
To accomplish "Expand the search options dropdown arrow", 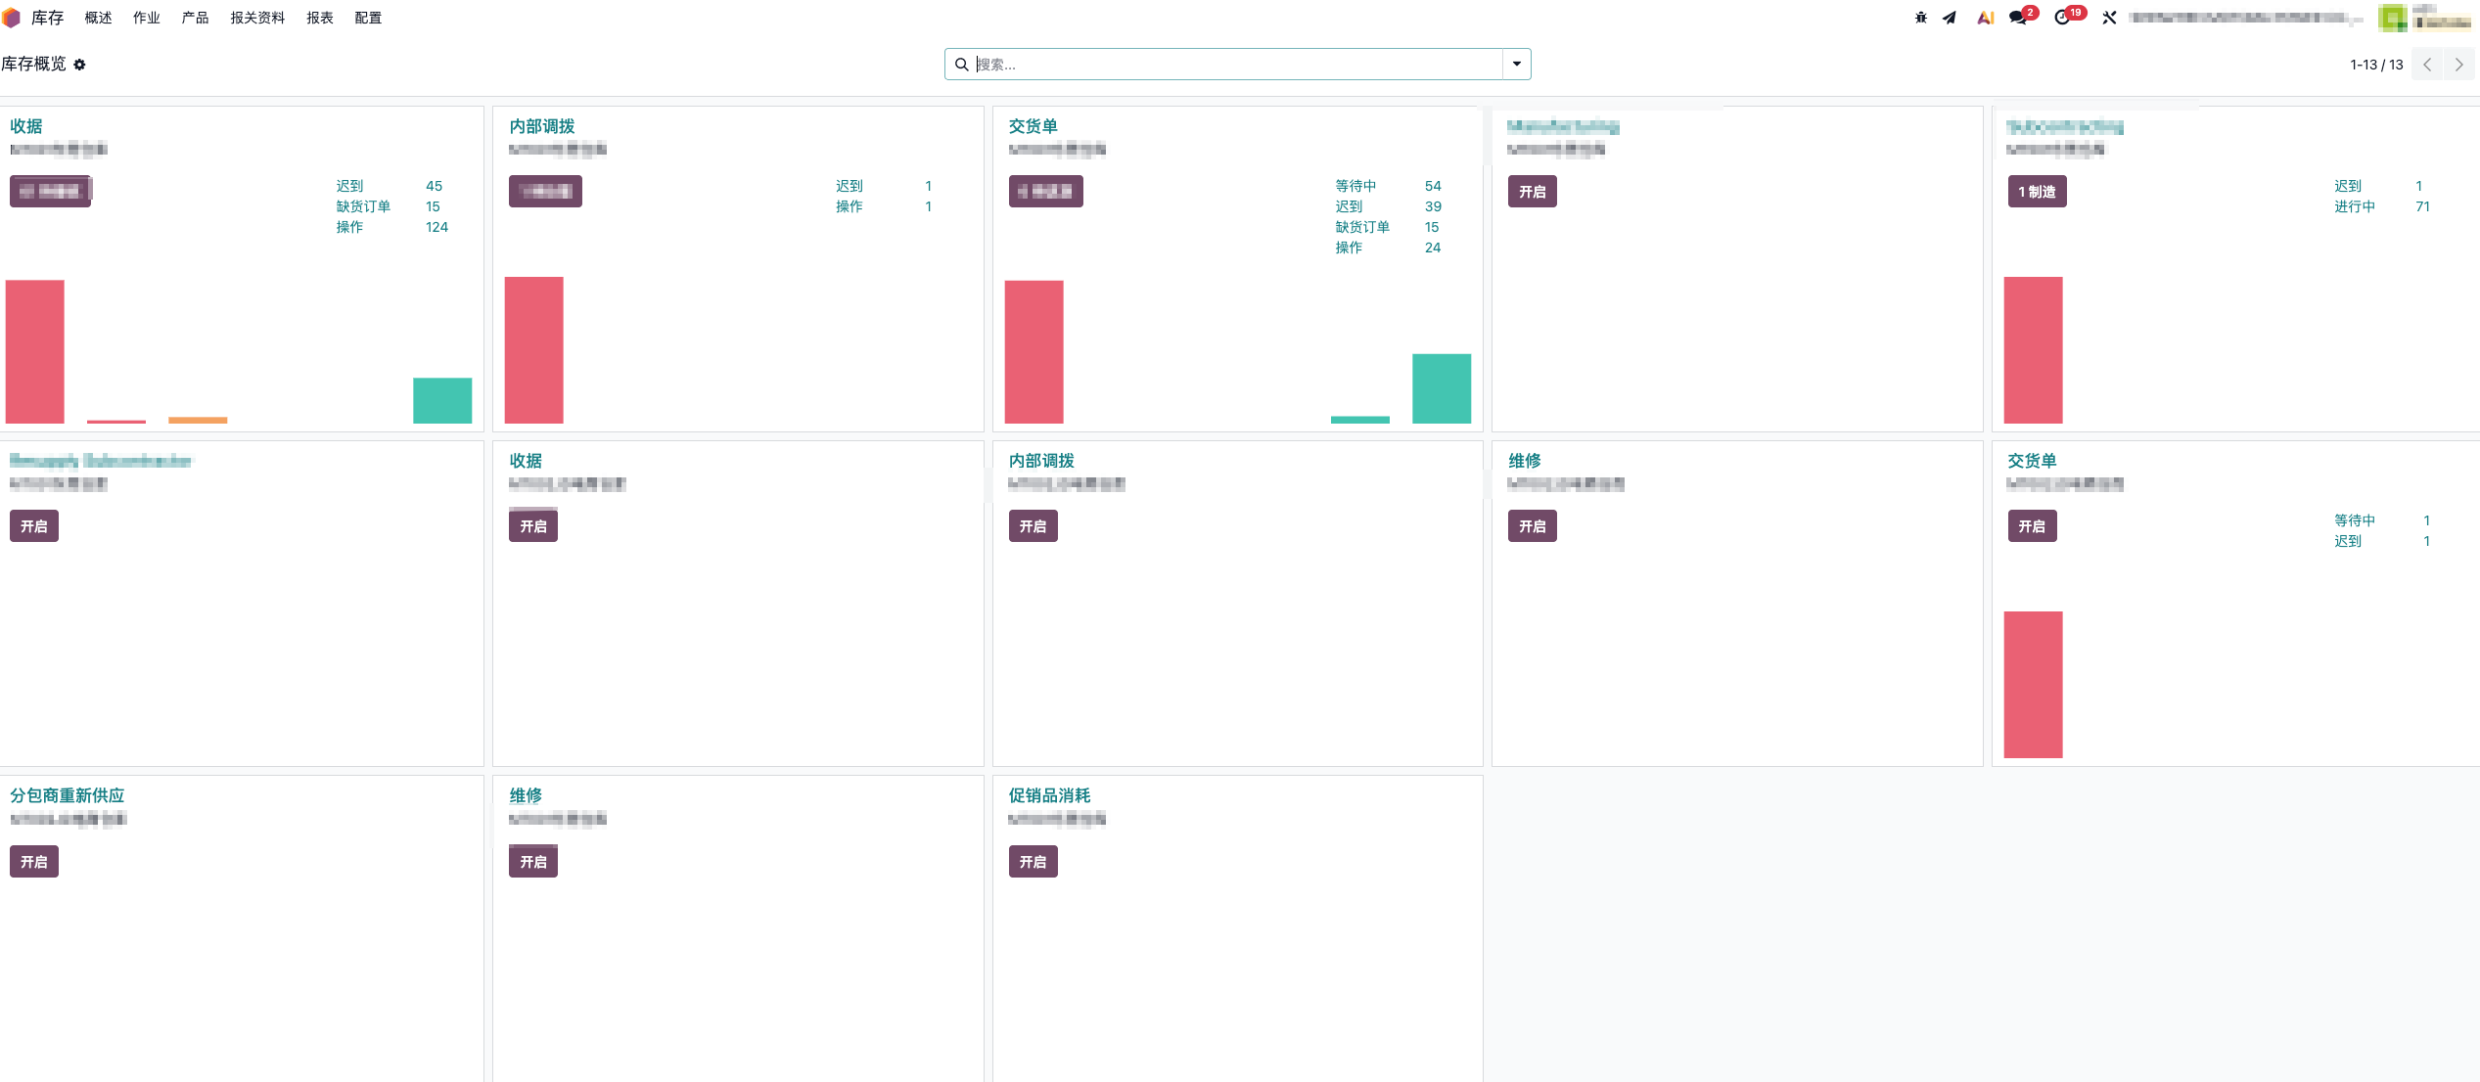I will [1516, 65].
